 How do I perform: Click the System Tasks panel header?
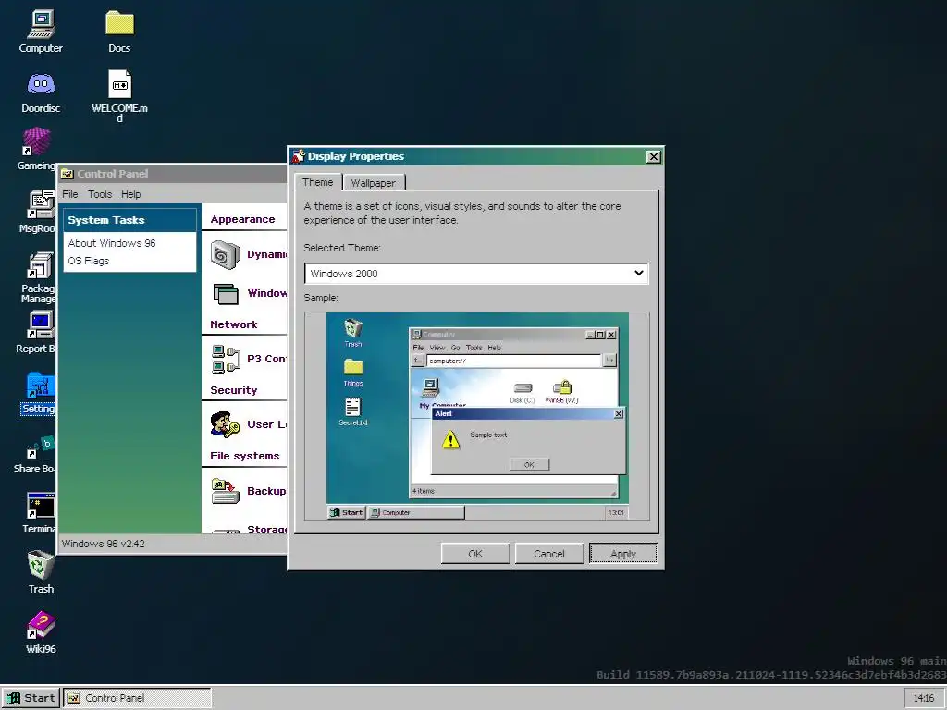pyautogui.click(x=129, y=220)
